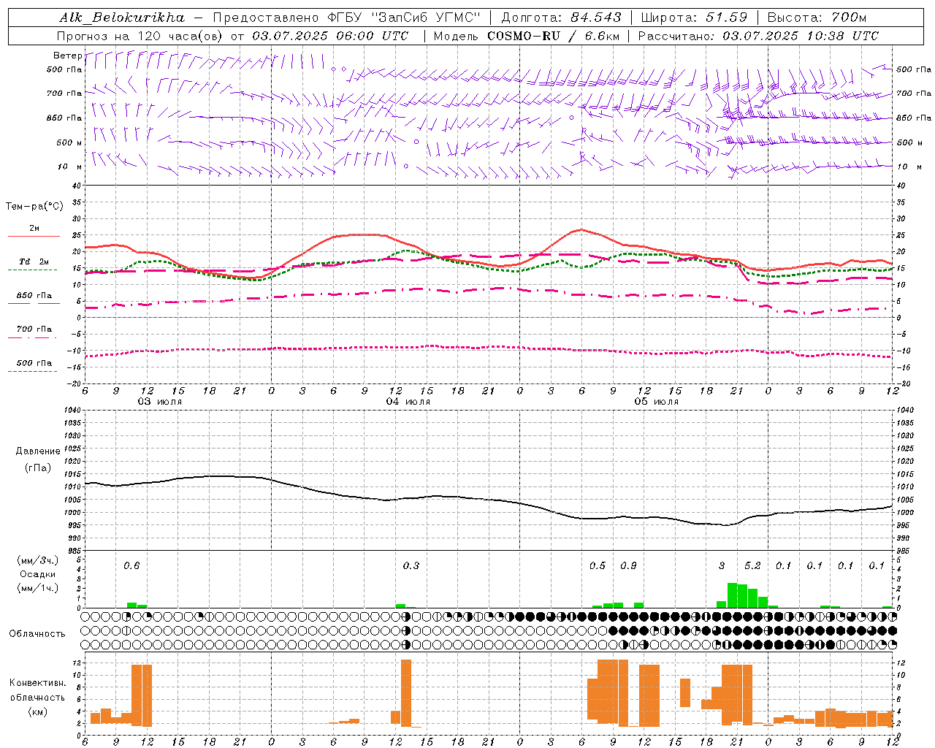Screen dimensions: 935x748
Task: Click the Давление pressure panel label
Action: click(38, 451)
